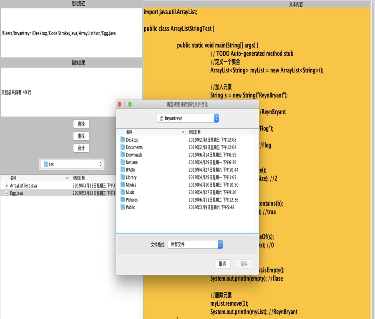The height and width of the screenshot is (319, 375).
Task: Click the Documents folder icon
Action: (123, 147)
